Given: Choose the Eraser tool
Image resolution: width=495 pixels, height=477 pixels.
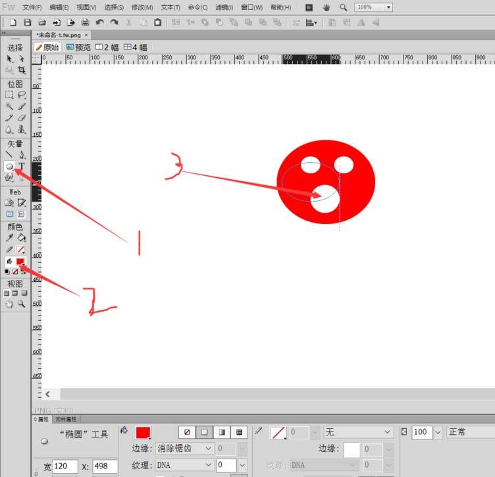Looking at the screenshot, I should [22, 117].
